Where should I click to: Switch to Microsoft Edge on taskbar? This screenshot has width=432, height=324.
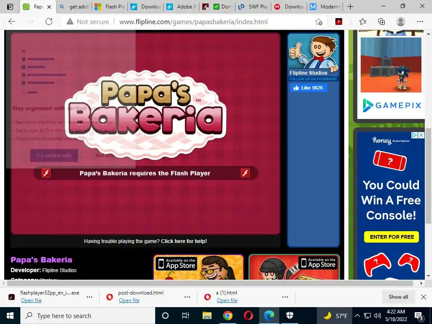click(x=269, y=316)
